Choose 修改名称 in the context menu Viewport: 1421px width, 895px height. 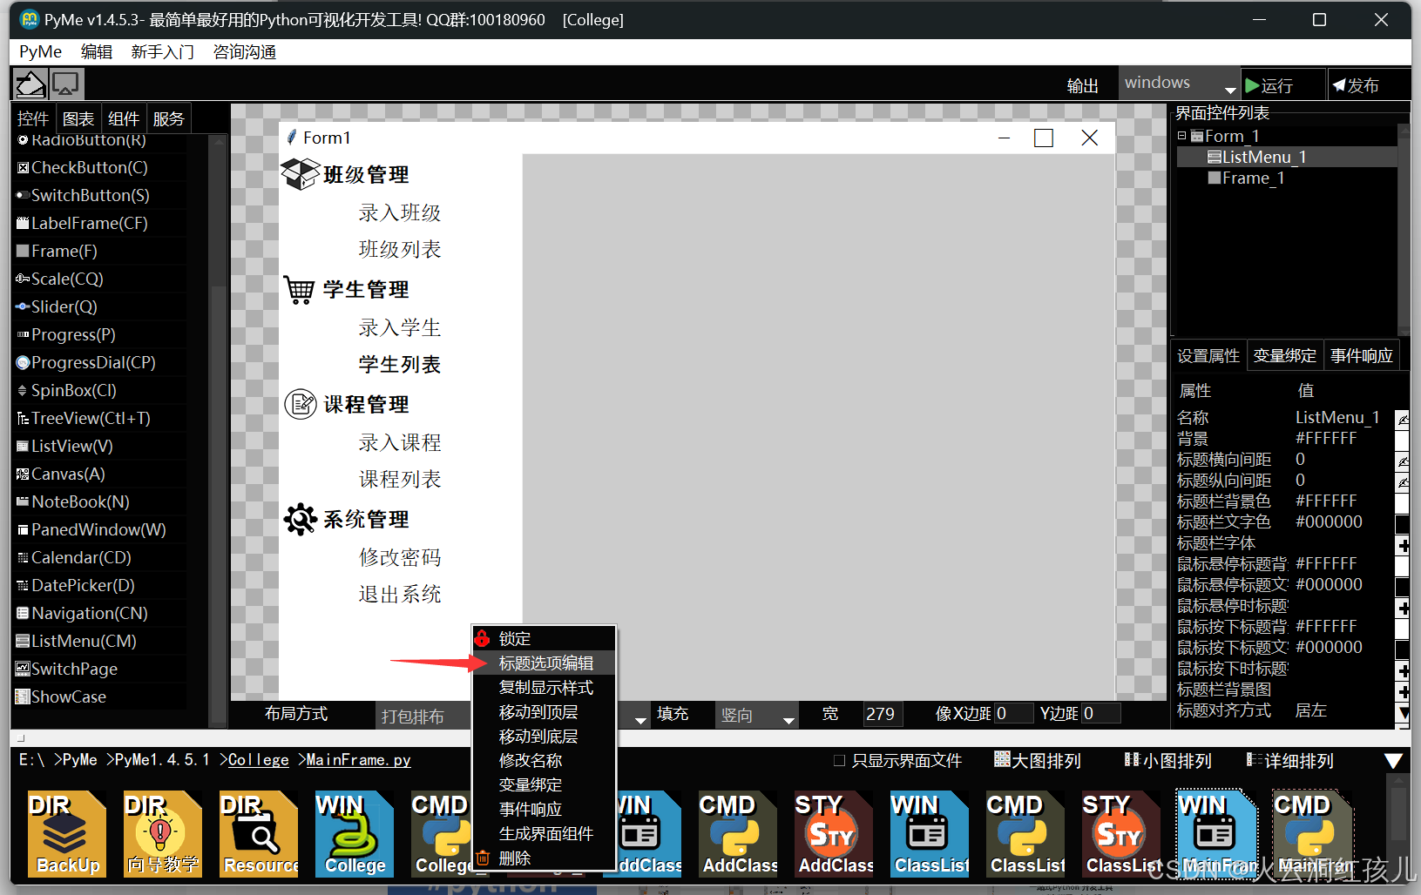(x=545, y=760)
